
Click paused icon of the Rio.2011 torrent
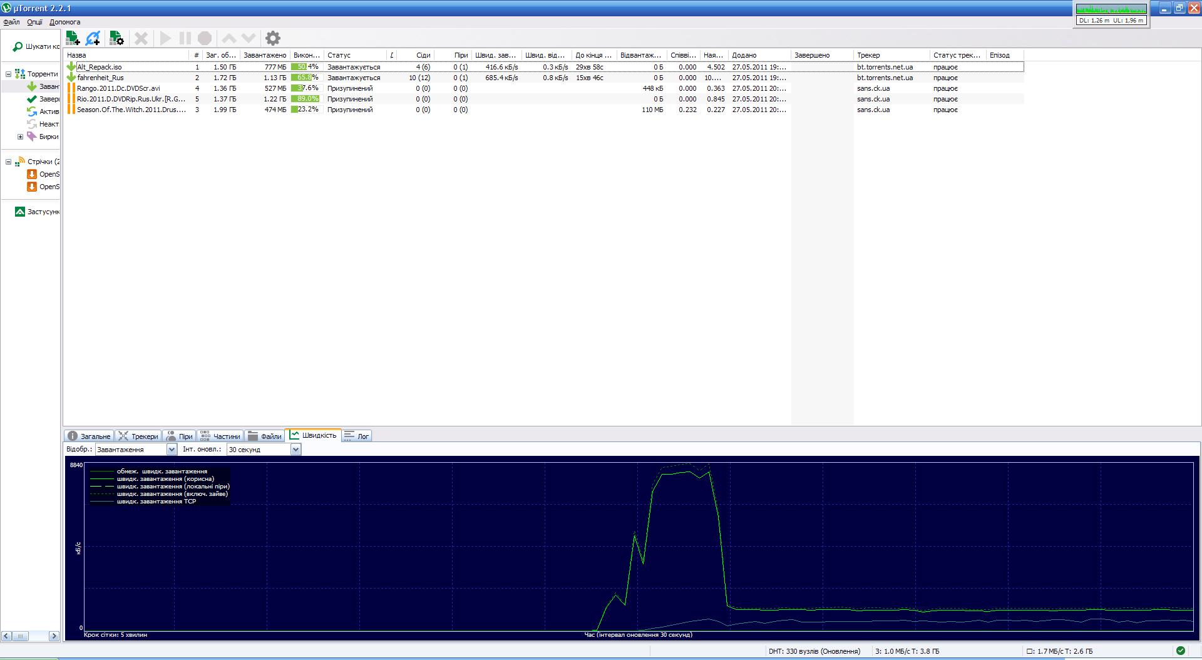[71, 99]
